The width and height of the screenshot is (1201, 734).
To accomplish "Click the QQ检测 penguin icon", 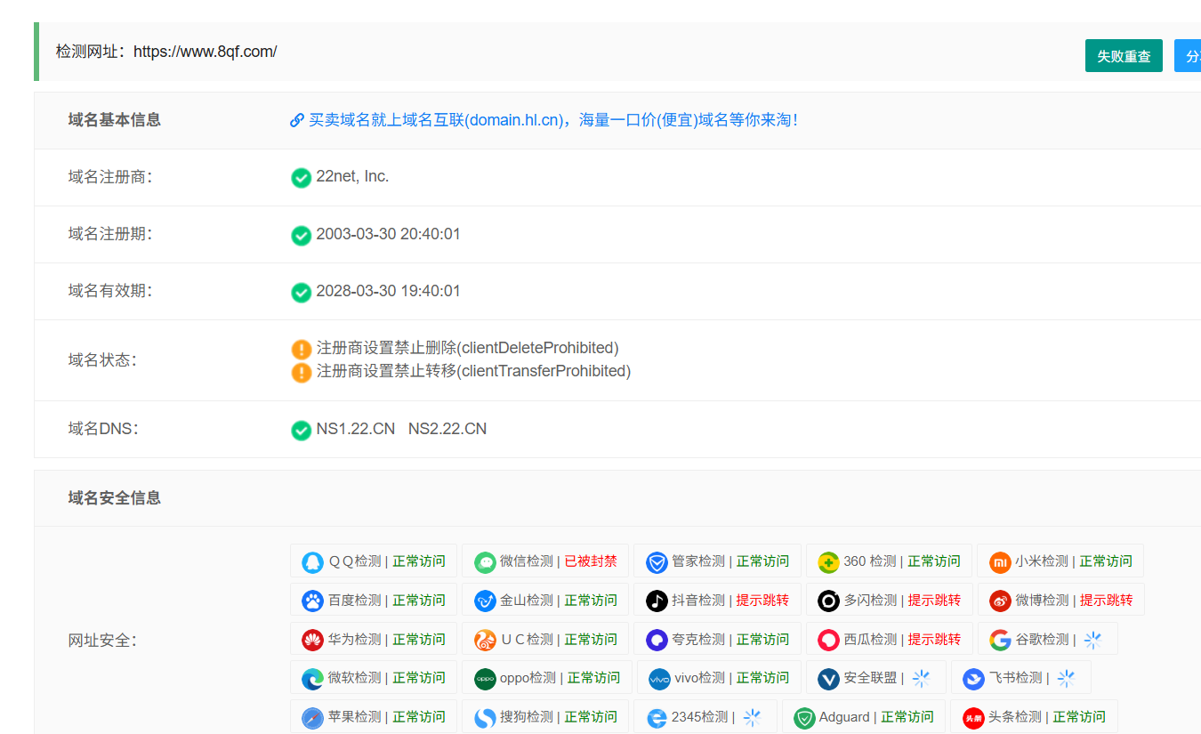I will [313, 561].
